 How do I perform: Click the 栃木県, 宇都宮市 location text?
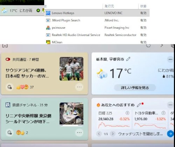tap(110, 59)
